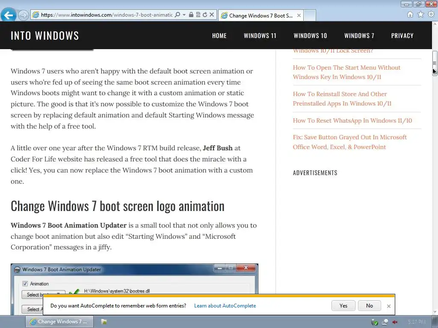Open the WINDOWS 7 navigation item
438x328 pixels.
pyautogui.click(x=359, y=36)
